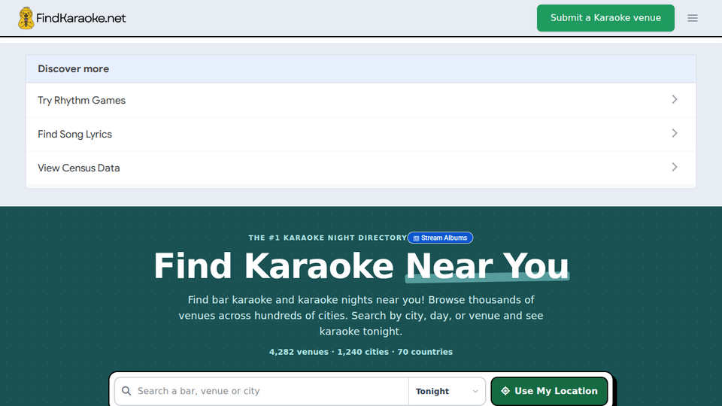The width and height of the screenshot is (722, 406).
Task: Open the Tonight day dropdown
Action: coord(447,391)
